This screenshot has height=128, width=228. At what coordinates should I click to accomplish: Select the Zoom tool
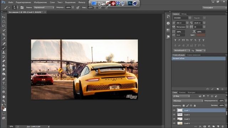pos(4,101)
